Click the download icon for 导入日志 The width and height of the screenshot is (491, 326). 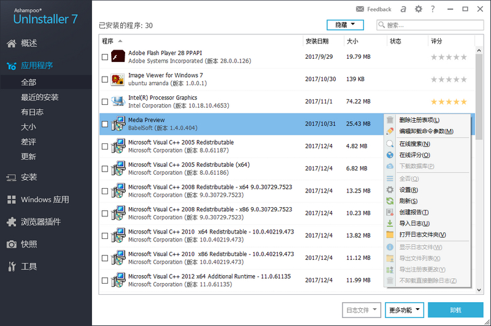pos(390,223)
